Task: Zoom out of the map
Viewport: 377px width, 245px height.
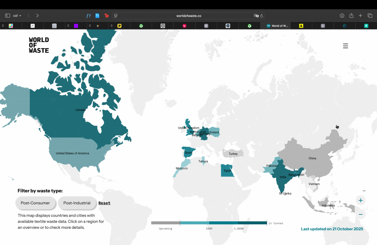Action: tap(360, 214)
